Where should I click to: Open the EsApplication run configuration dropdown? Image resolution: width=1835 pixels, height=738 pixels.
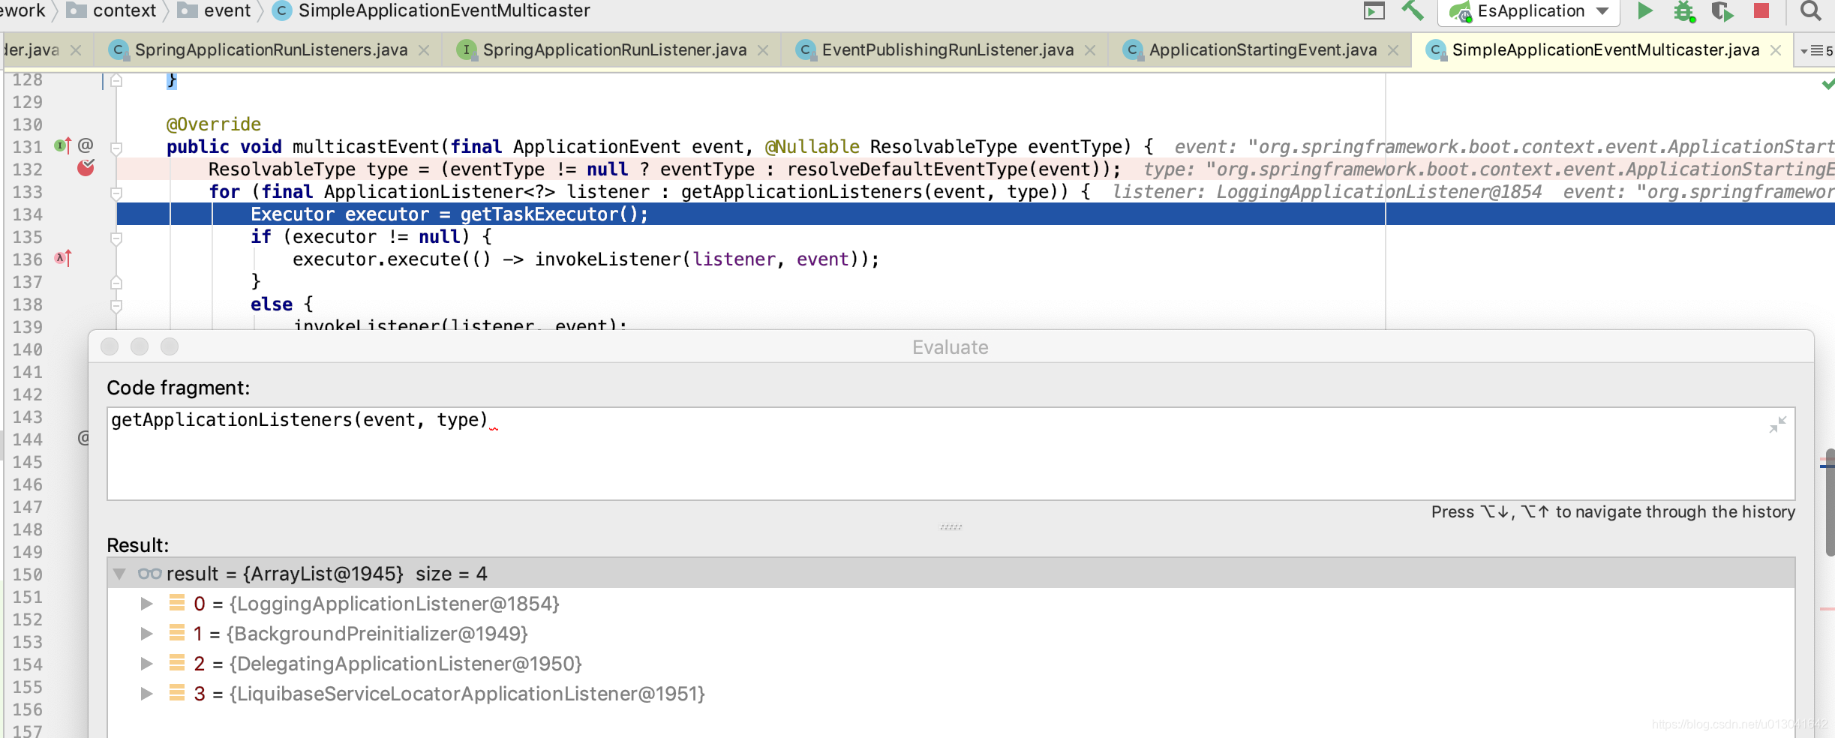click(1530, 11)
